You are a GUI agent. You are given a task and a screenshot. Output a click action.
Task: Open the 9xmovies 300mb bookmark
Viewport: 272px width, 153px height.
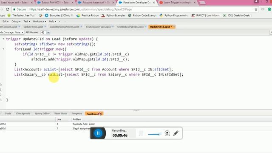pos(59,15)
